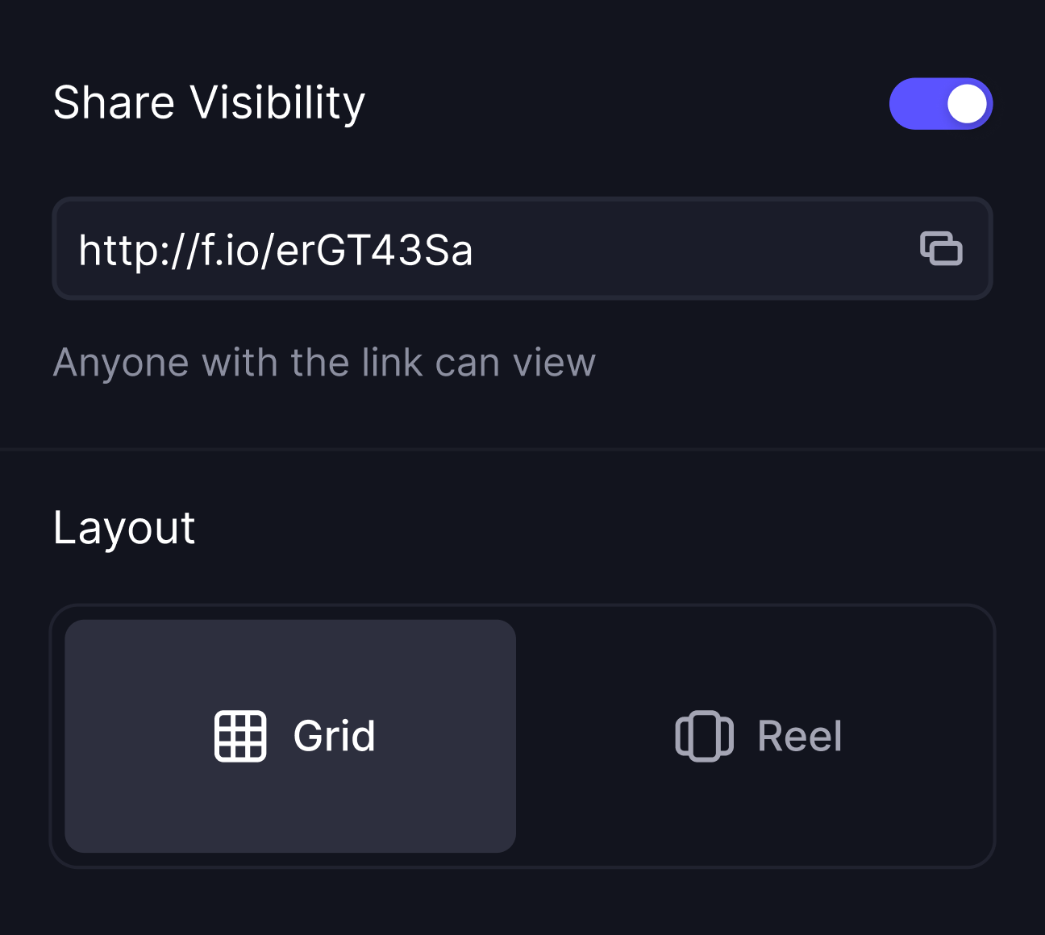Click the grid symbol beside the Grid label
This screenshot has width=1045, height=935.
coord(239,735)
